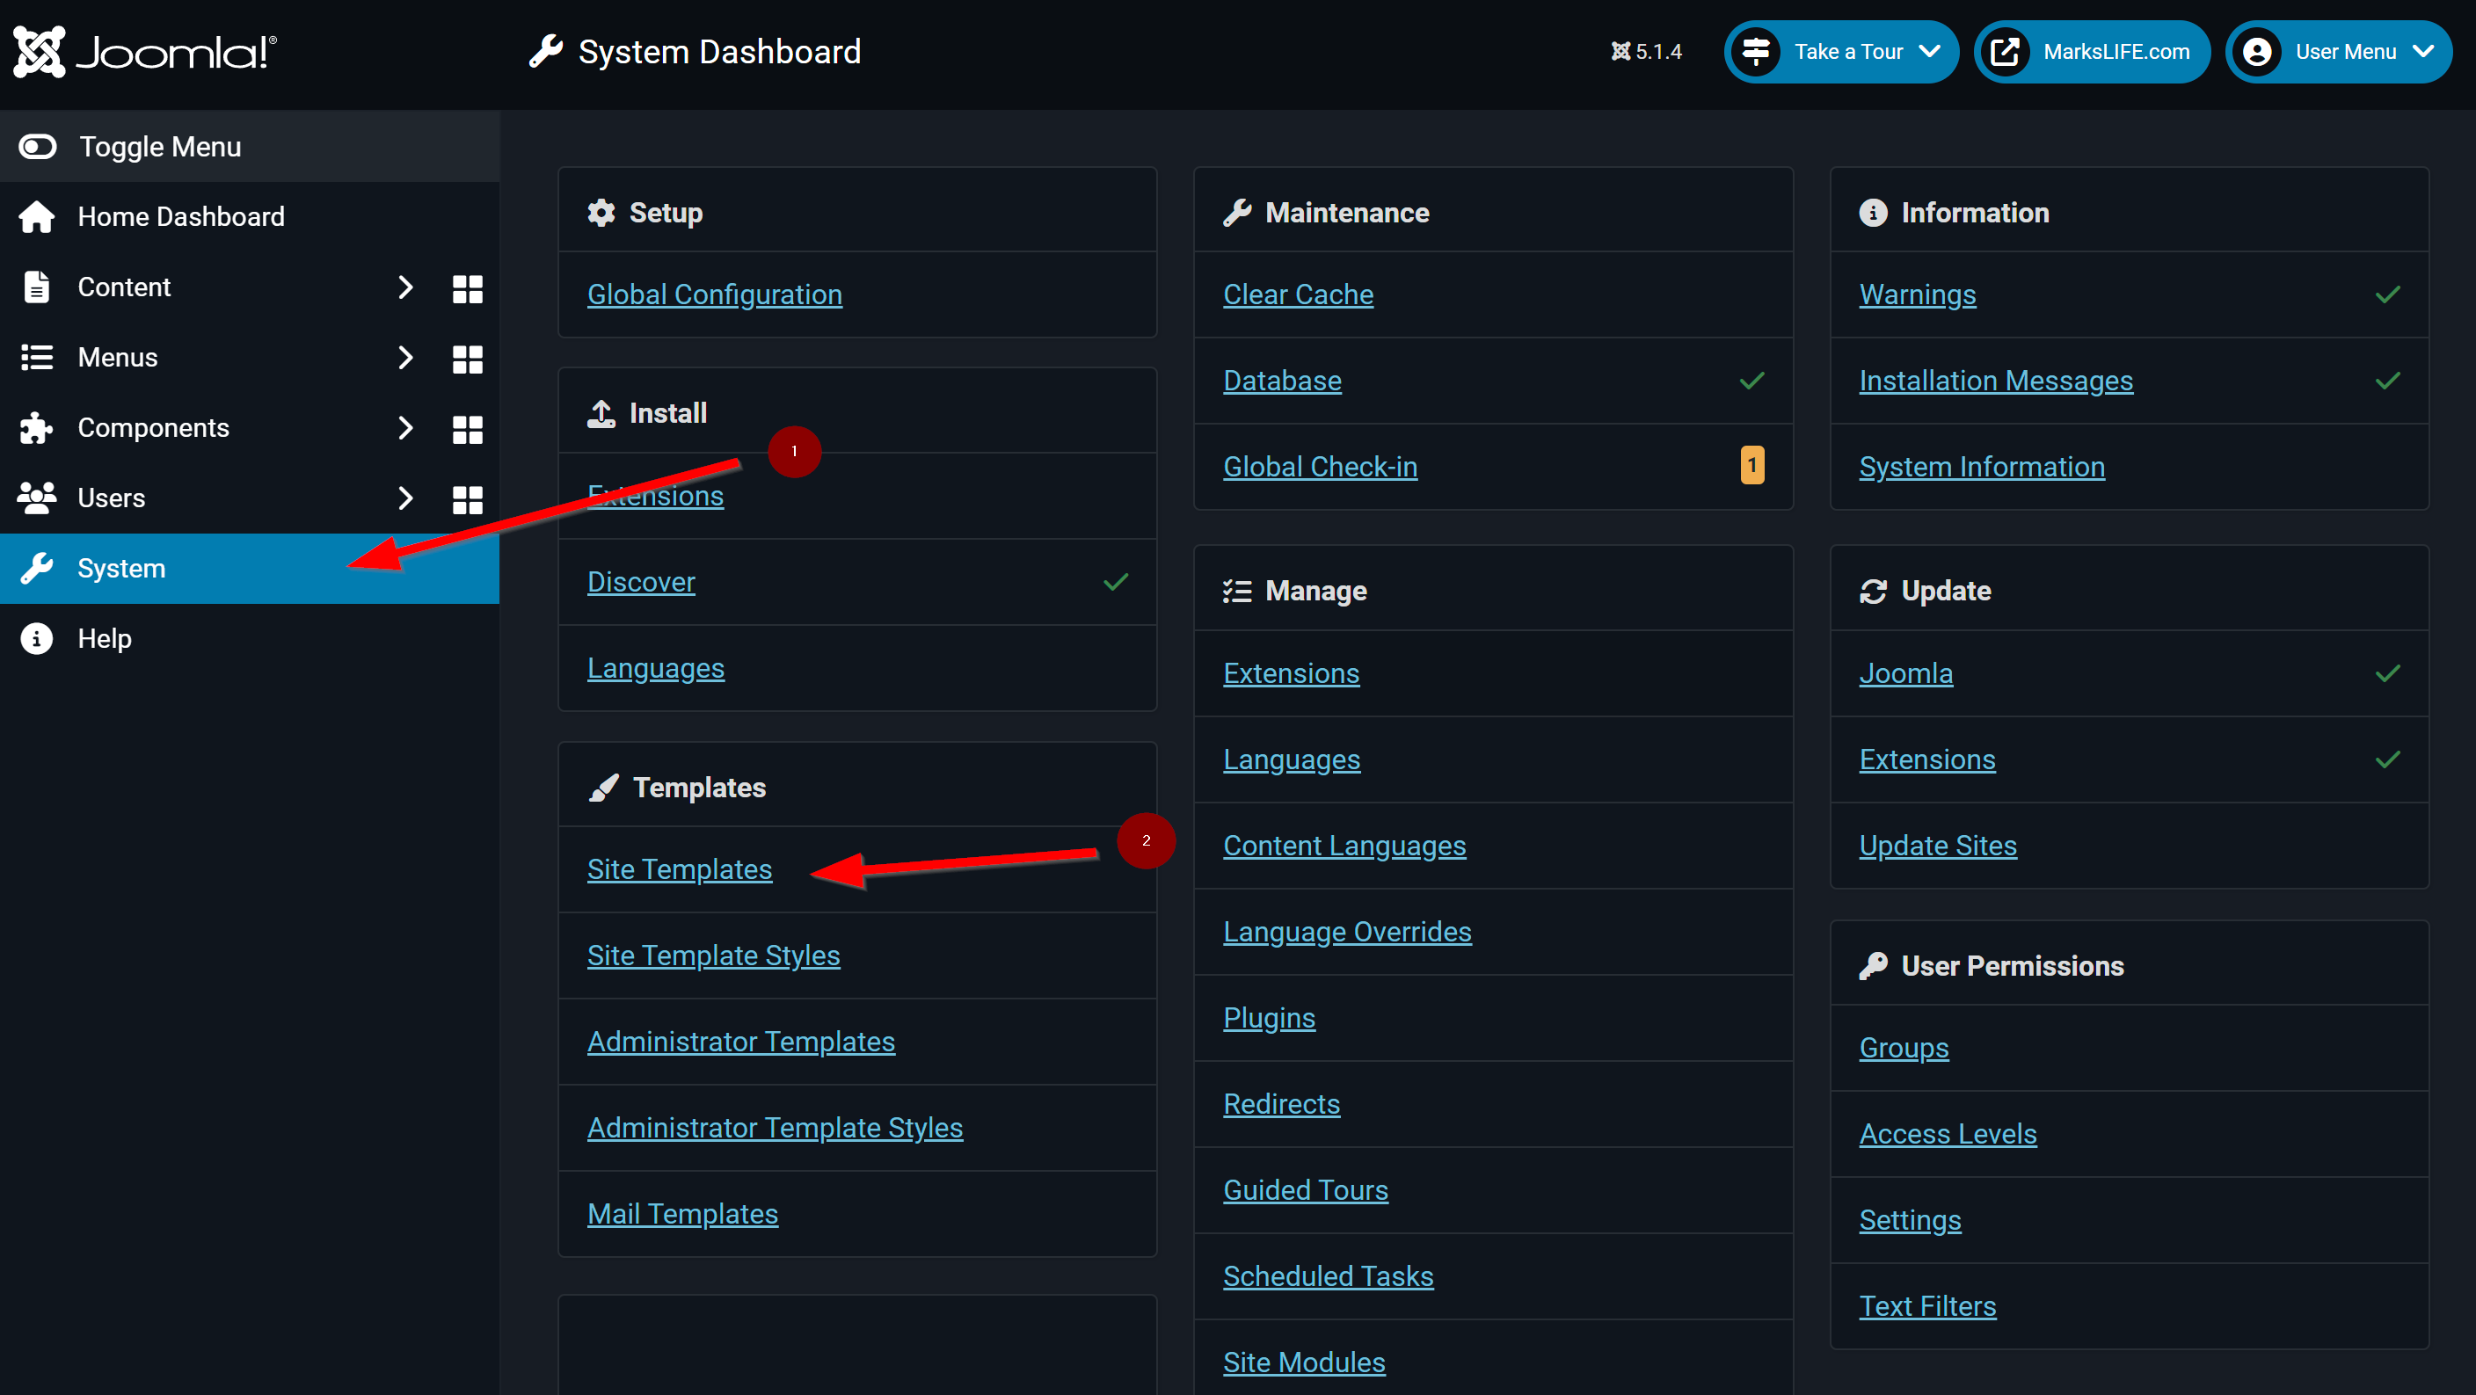This screenshot has width=2476, height=1395.
Task: Open Redirects under Manage
Action: (1281, 1104)
